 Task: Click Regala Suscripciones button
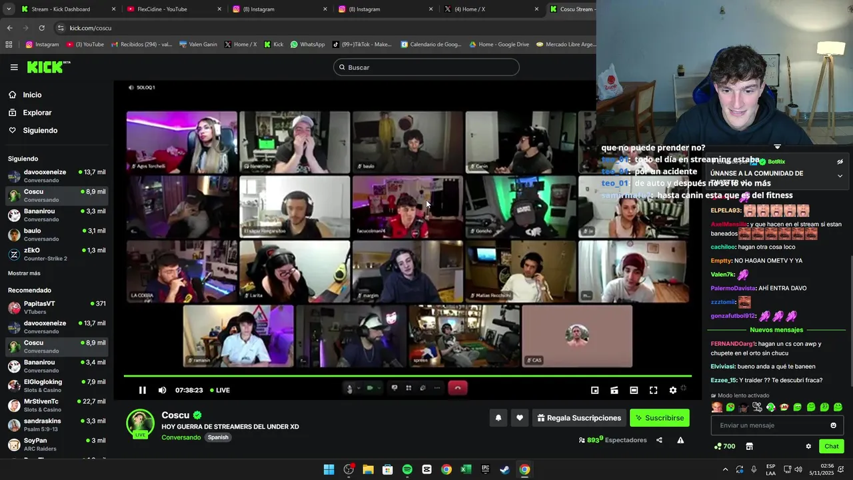[x=579, y=418]
